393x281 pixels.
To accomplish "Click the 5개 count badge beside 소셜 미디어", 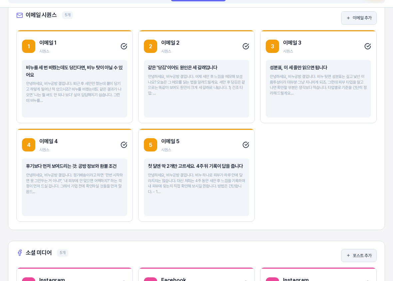I will coord(62,253).
